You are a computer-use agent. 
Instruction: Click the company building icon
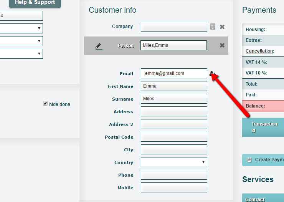coord(213,26)
